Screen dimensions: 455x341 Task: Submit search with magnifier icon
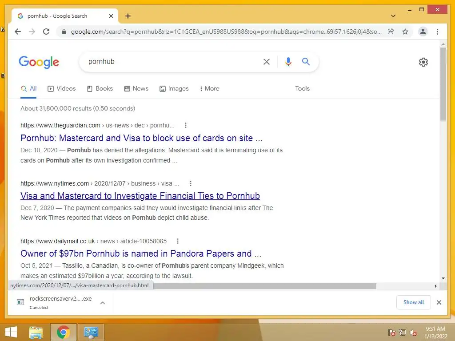306,61
